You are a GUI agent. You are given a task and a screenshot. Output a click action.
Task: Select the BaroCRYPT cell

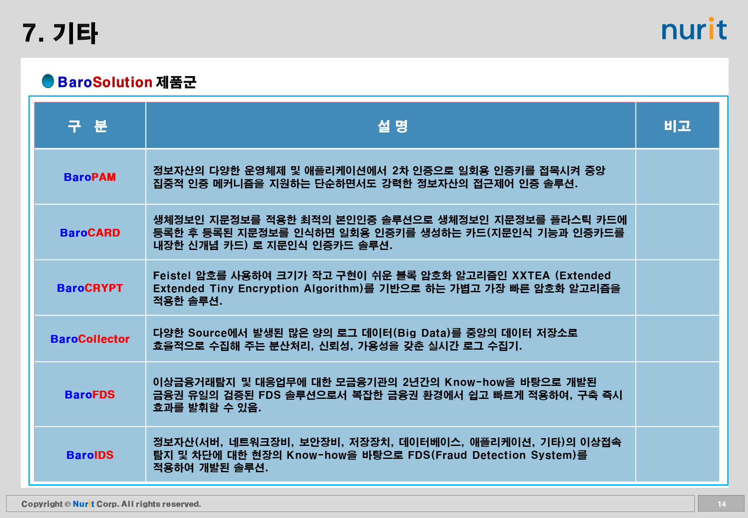[x=90, y=288]
